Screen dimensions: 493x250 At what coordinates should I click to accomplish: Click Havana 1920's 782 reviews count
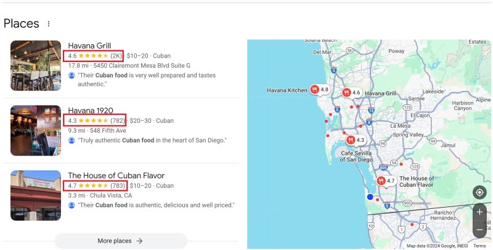point(117,121)
